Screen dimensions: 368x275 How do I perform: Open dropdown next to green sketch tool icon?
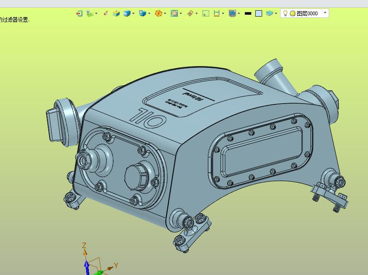[x=96, y=13]
